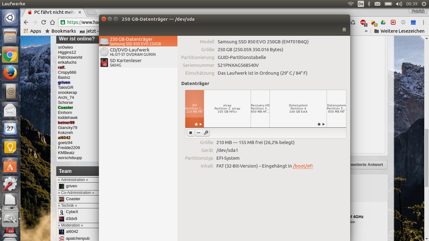
Task: Open the De keyboard layout indicator
Action: 361,4
